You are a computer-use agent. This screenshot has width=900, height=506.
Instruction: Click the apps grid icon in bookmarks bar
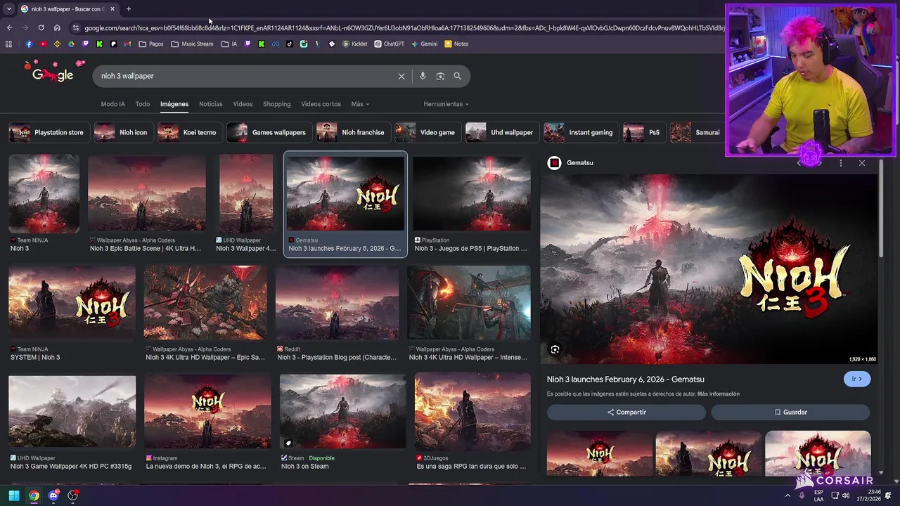pyautogui.click(x=8, y=44)
